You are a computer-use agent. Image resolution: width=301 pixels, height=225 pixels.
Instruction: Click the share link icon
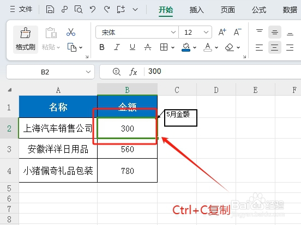tap(64, 9)
